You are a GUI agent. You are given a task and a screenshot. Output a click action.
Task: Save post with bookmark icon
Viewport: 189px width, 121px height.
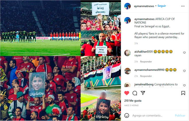click(x=183, y=93)
